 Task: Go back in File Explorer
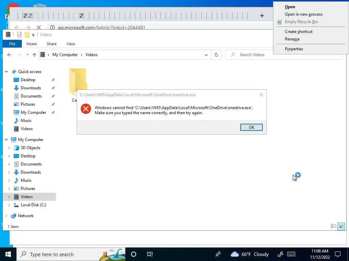coord(9,55)
